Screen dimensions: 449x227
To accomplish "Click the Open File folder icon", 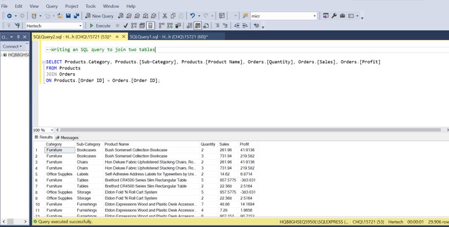I will click(60, 16).
